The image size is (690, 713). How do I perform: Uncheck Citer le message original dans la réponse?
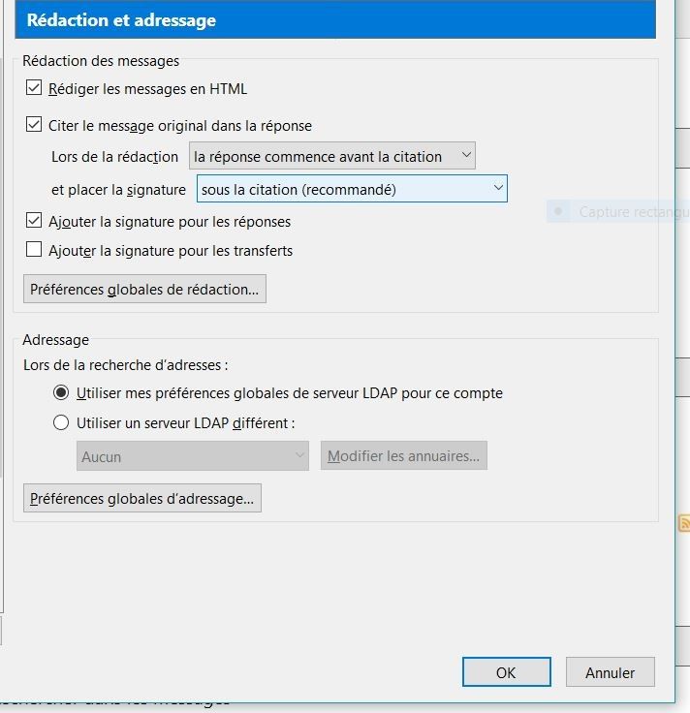coord(34,125)
